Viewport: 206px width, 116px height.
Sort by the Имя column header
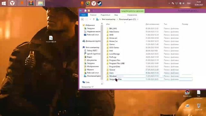click(108, 24)
